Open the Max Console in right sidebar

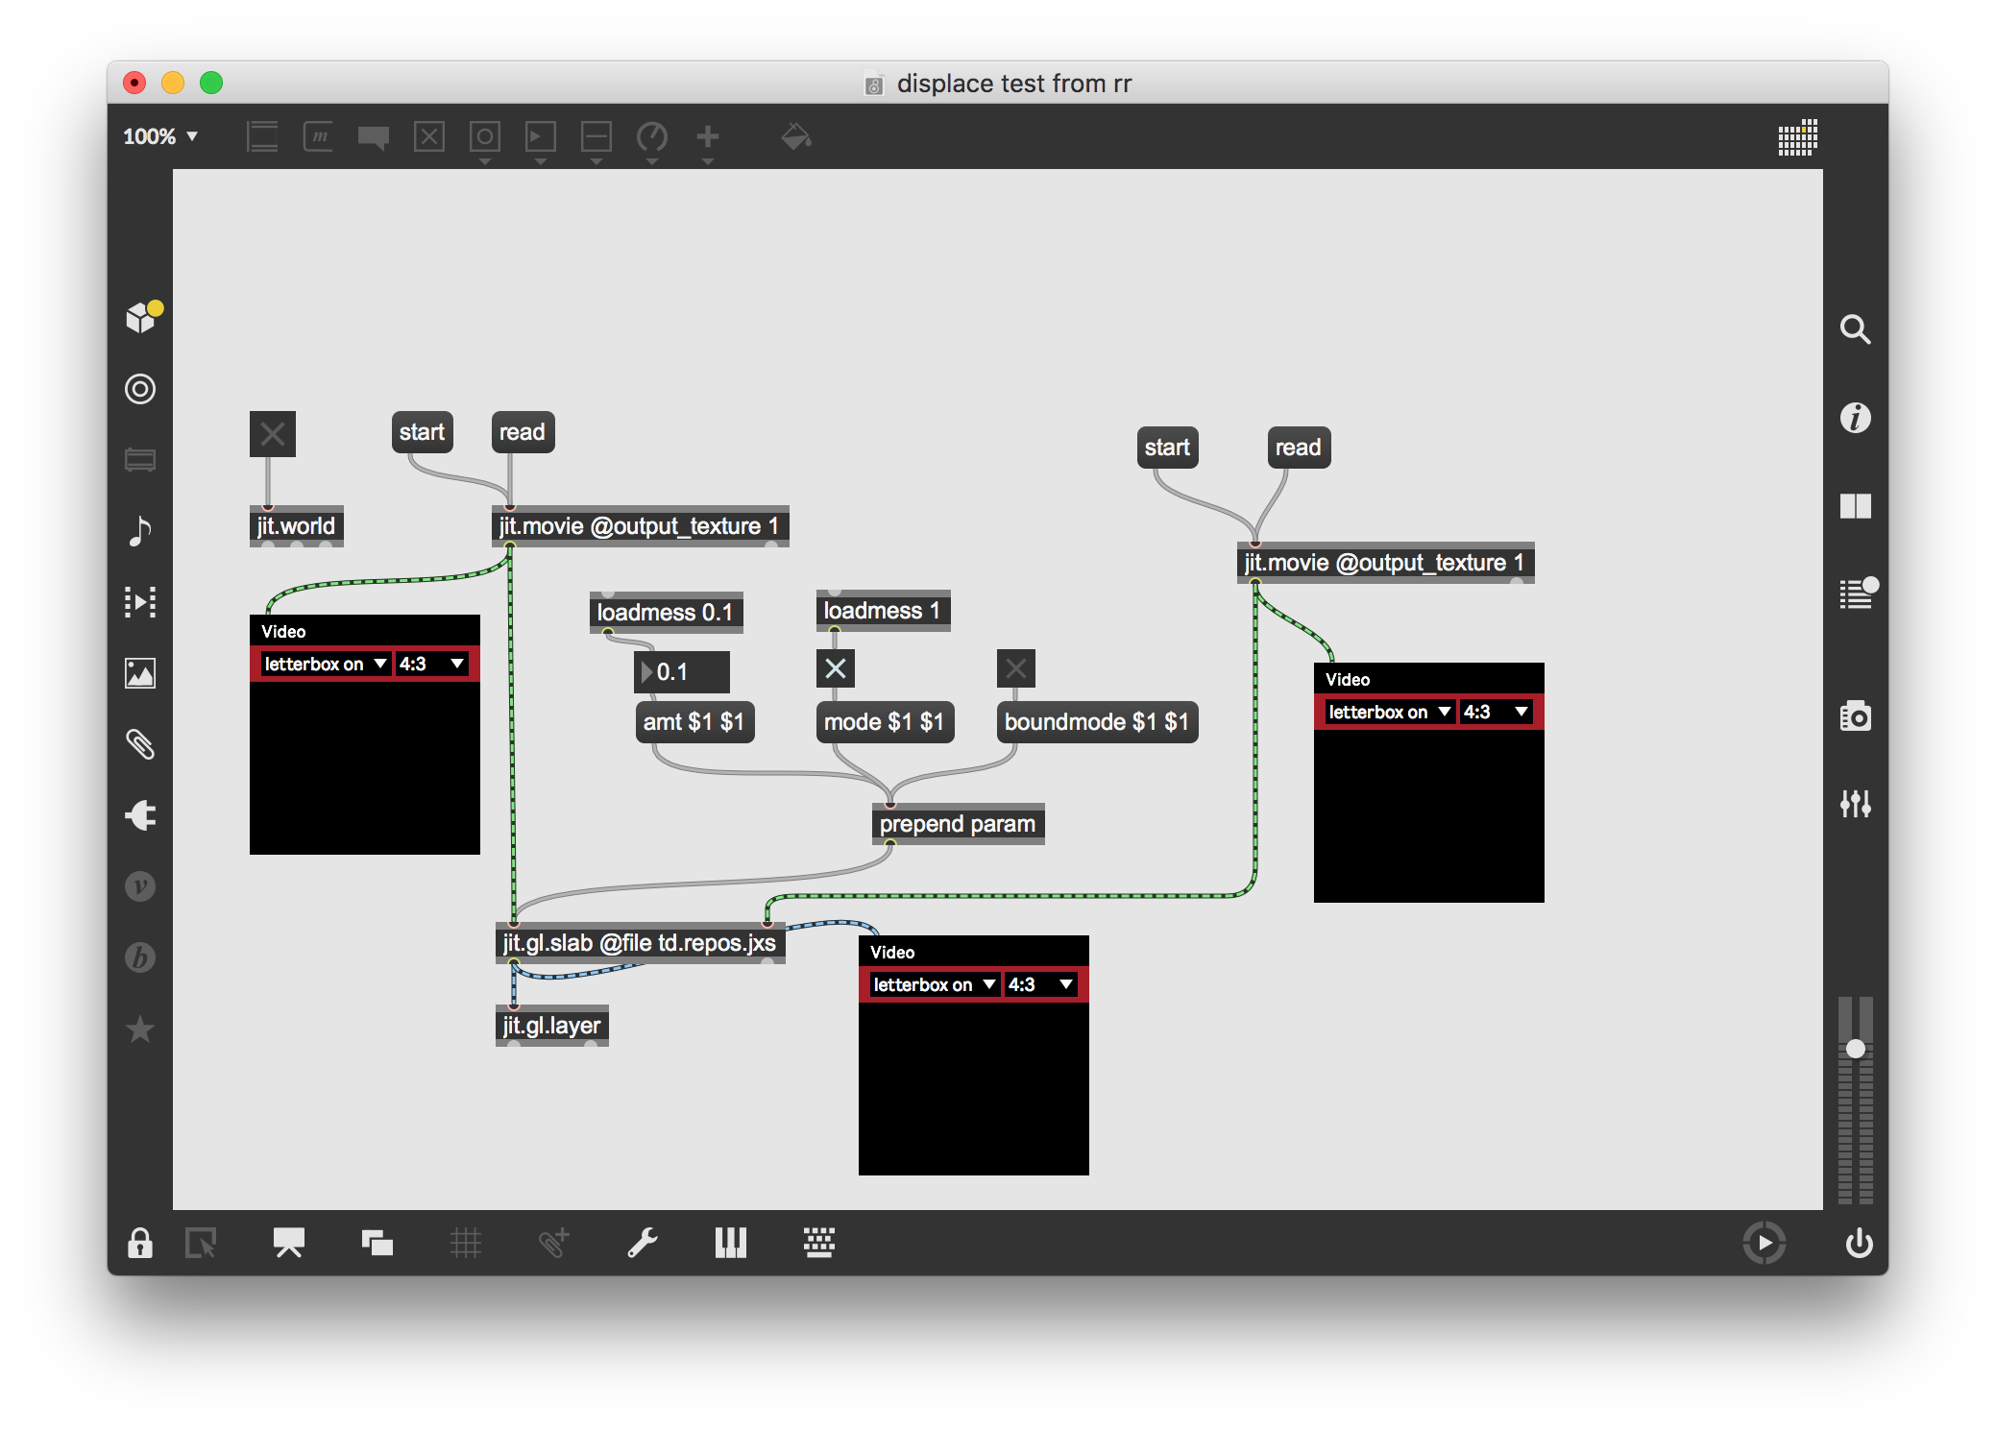point(1856,594)
